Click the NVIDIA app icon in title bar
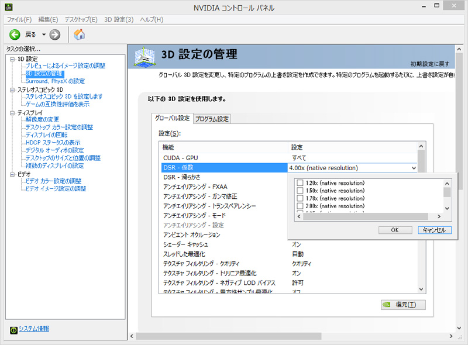This screenshot has height=345, width=468. 9,7
